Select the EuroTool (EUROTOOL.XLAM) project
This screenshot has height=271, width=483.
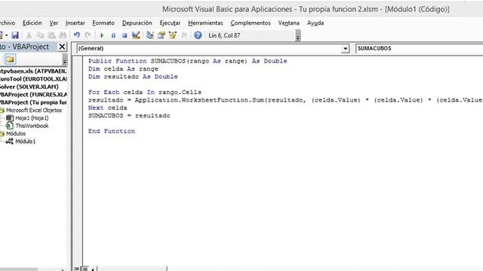tap(33, 79)
